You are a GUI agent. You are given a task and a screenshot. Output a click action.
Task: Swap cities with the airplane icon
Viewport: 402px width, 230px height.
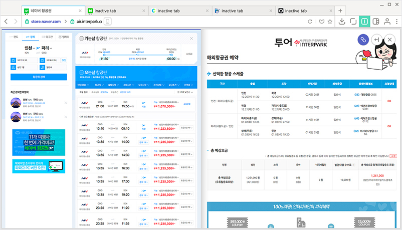(x=38, y=48)
